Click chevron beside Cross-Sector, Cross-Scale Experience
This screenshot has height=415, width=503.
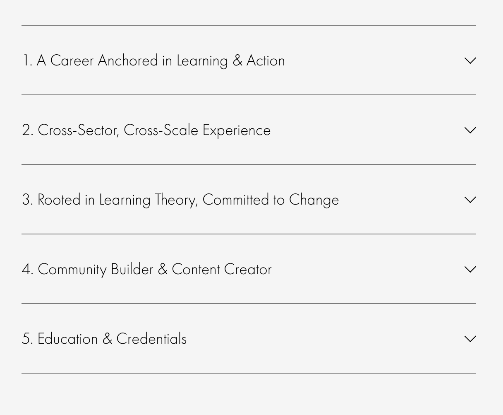470,130
